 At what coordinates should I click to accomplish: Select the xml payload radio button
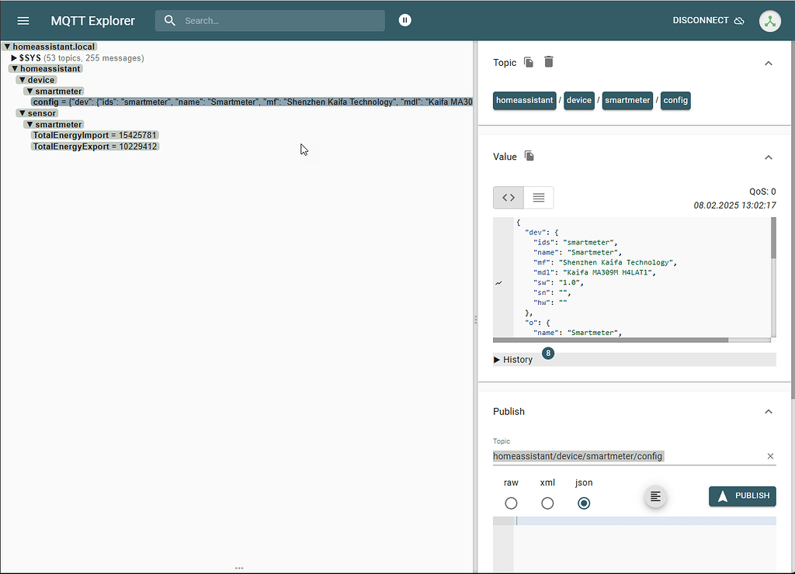[x=547, y=503]
